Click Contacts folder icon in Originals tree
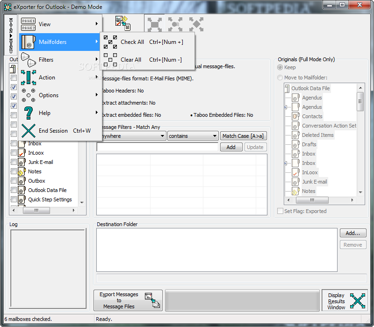Image resolution: width=374 pixels, height=327 pixels. point(296,116)
